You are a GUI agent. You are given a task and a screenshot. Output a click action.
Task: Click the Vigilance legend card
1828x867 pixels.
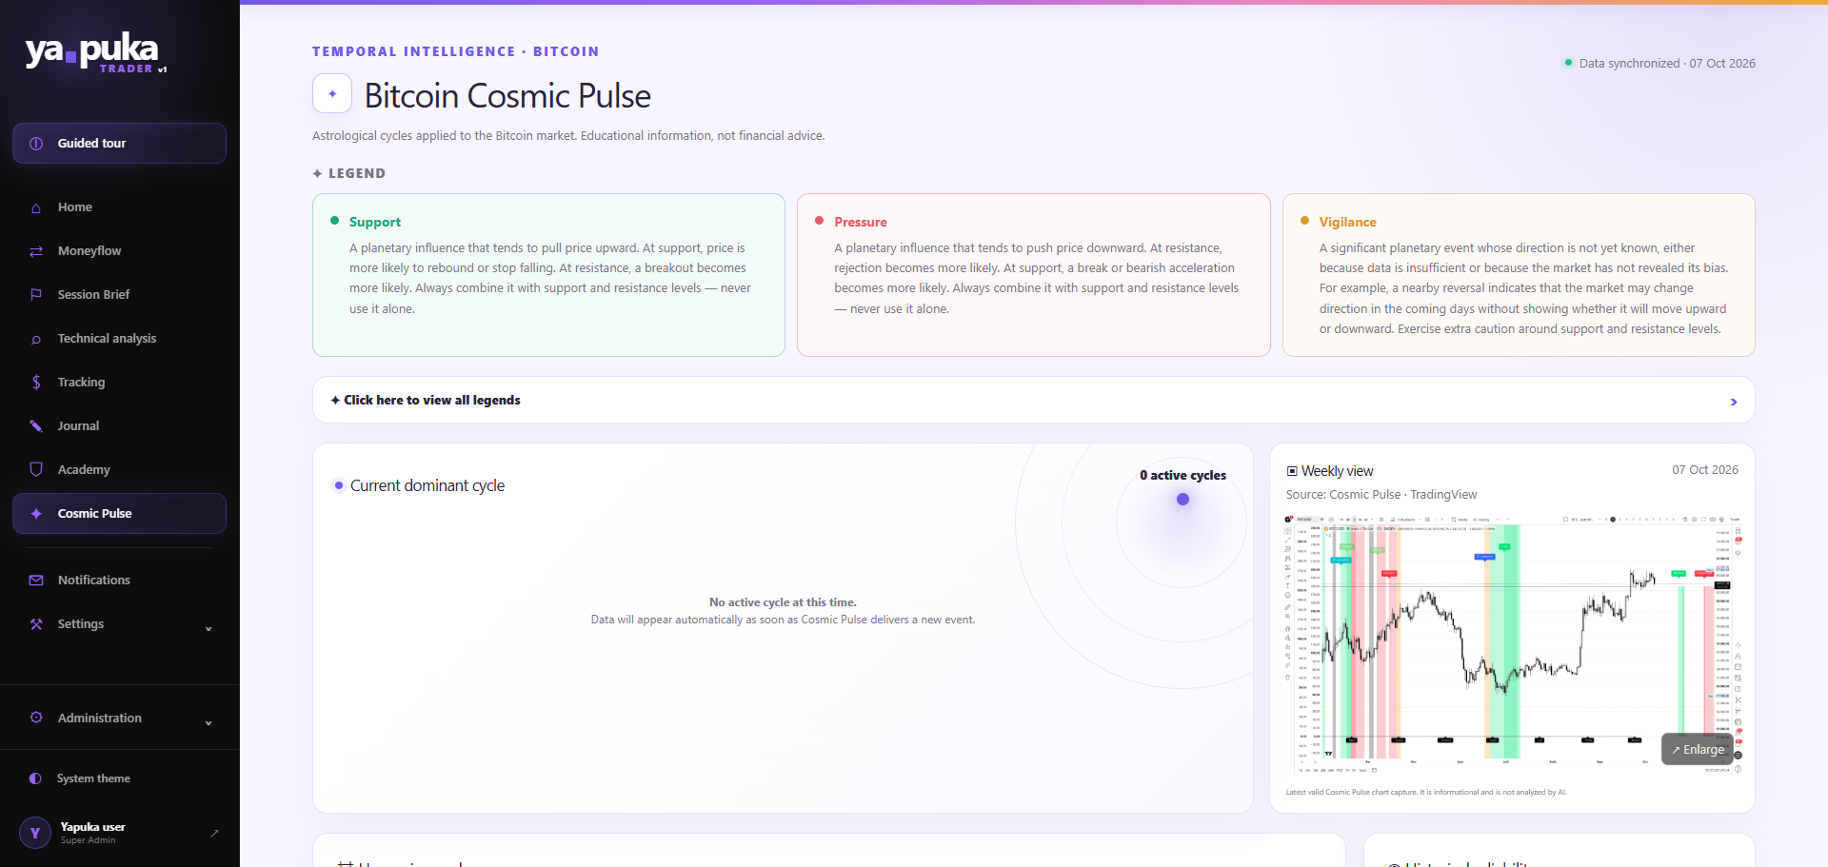1519,275
